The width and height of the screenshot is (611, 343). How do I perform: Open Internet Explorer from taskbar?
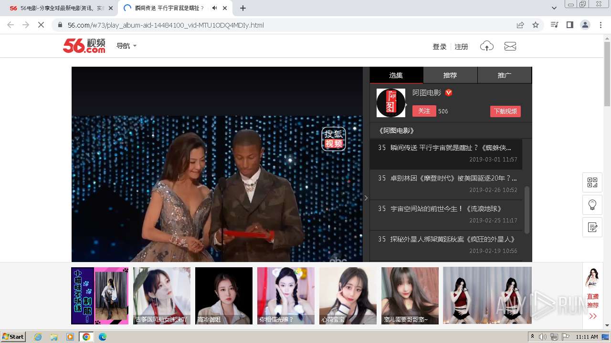(x=38, y=337)
